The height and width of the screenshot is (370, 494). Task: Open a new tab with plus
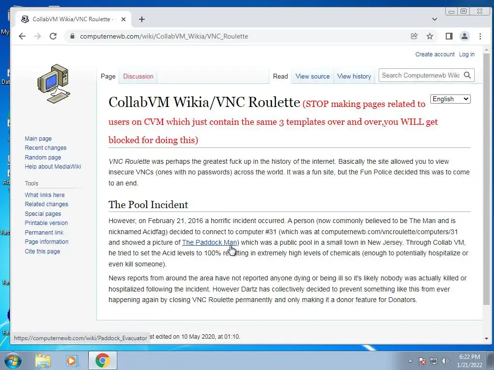(142, 19)
